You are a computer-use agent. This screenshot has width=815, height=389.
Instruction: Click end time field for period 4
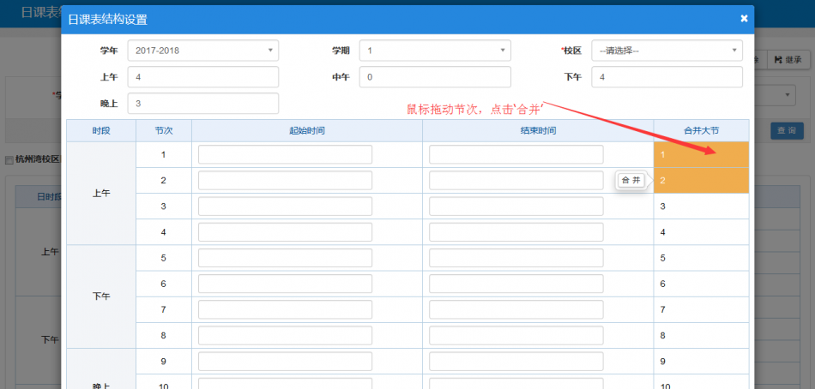click(x=516, y=232)
